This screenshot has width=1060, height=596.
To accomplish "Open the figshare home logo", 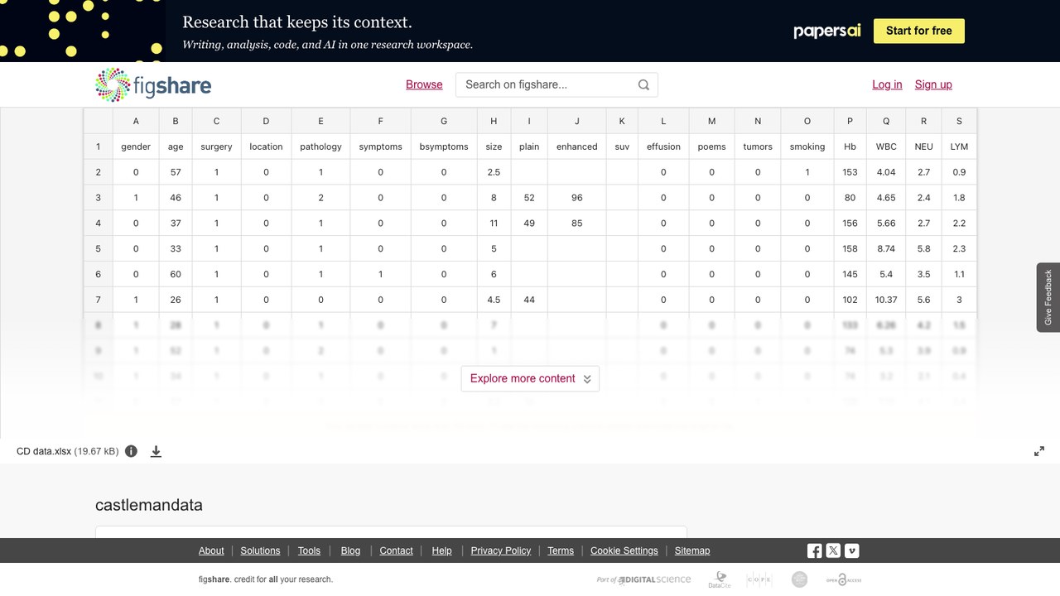I will (x=153, y=84).
